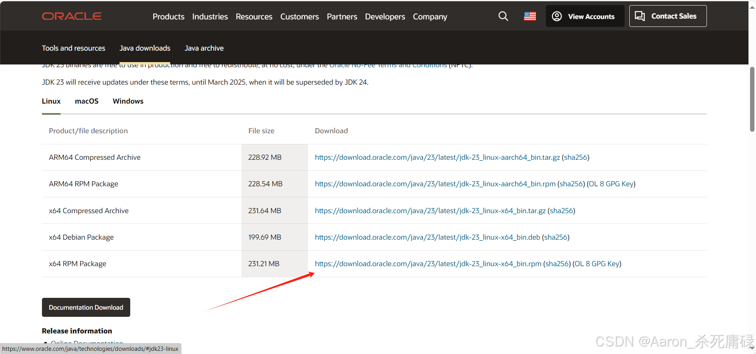This screenshot has height=354, width=756.
Task: Click the x64 RPM Package description
Action: (78, 264)
